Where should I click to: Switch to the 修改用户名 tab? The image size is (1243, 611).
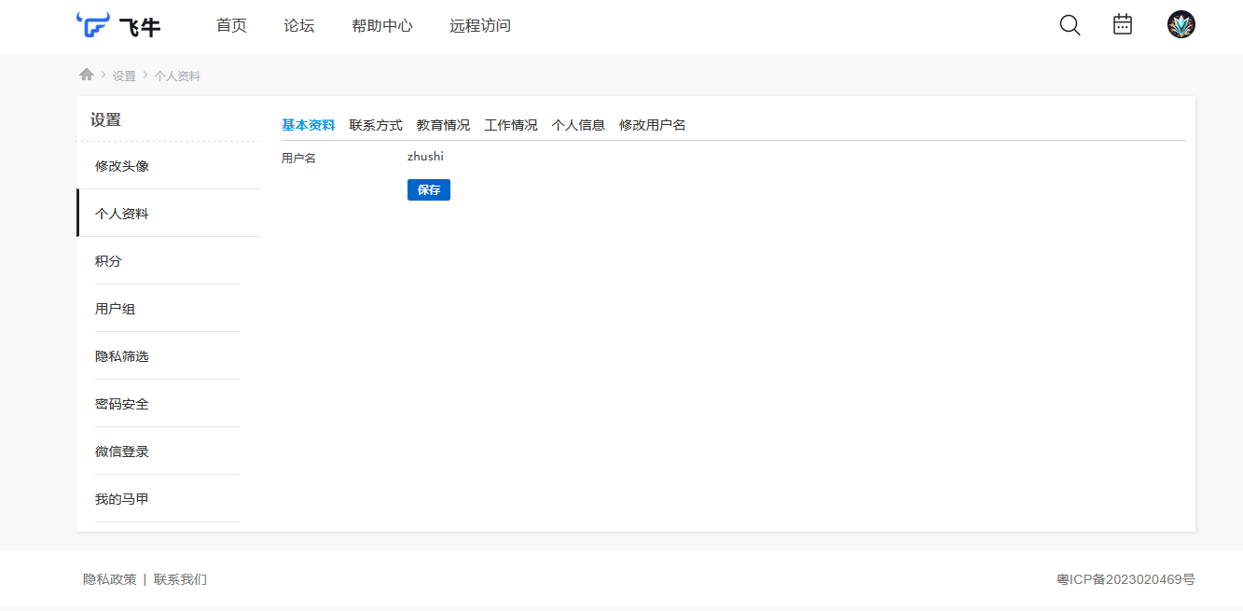point(653,125)
